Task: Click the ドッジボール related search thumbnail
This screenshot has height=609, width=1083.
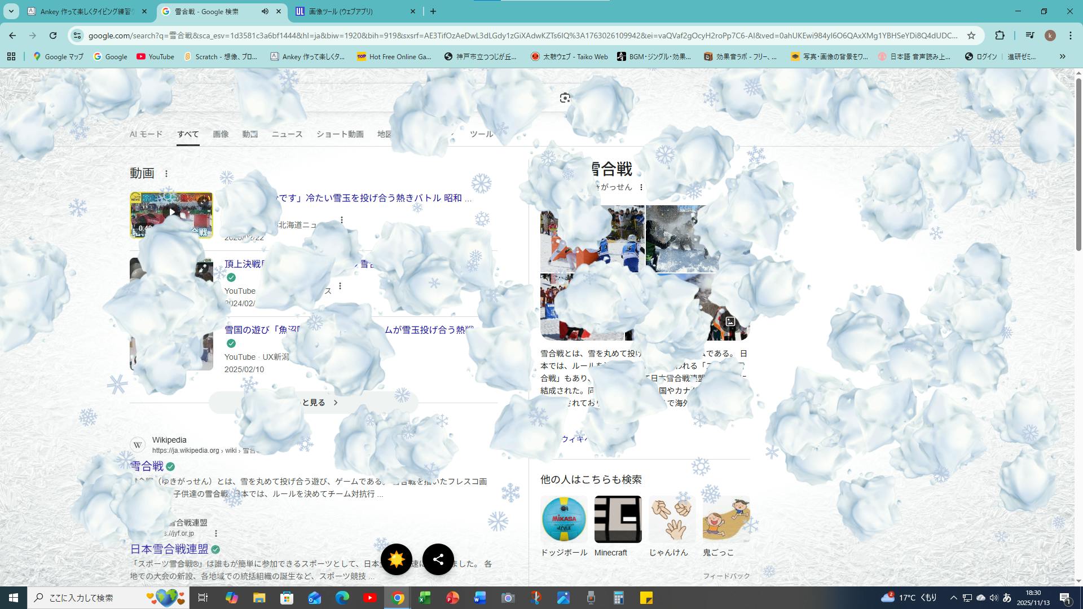Action: (x=563, y=519)
